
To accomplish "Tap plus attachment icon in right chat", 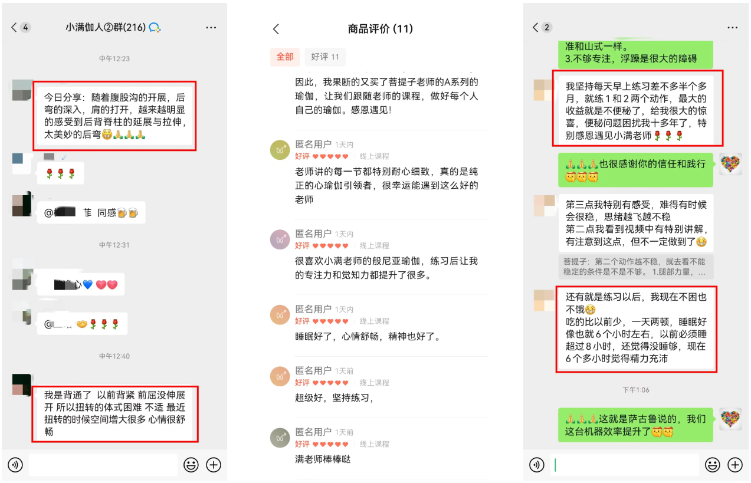I will (735, 465).
